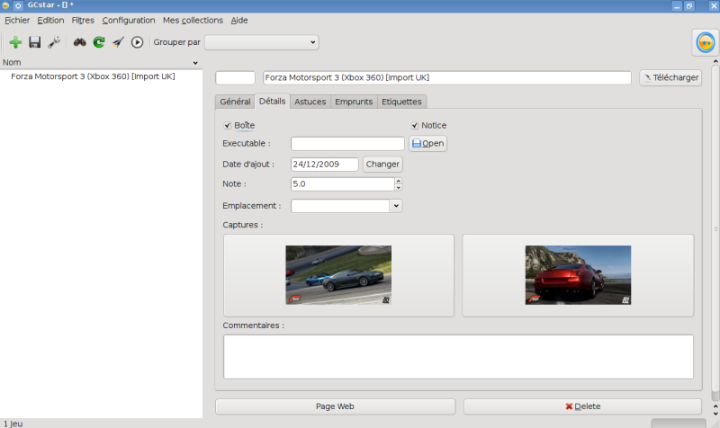Open the Configuration menu

point(129,20)
